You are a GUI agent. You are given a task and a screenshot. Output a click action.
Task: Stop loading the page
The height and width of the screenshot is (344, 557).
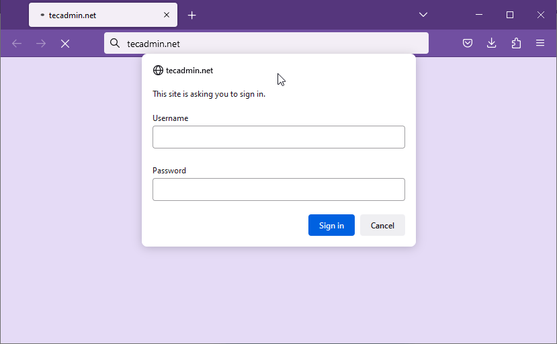click(x=65, y=44)
